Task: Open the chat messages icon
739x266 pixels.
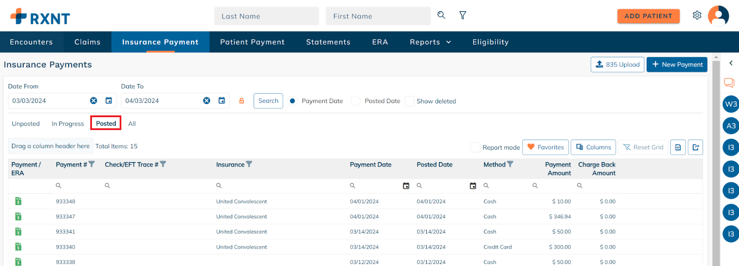Action: [729, 83]
